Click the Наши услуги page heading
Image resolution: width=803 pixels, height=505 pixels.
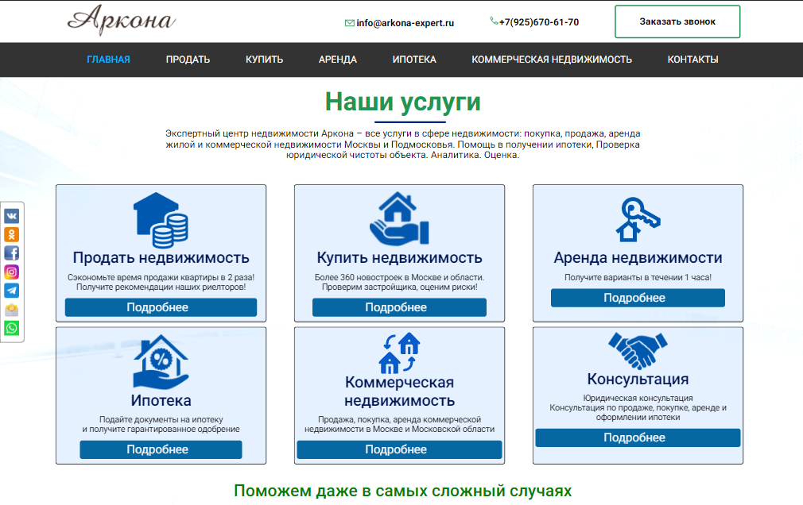pos(403,102)
